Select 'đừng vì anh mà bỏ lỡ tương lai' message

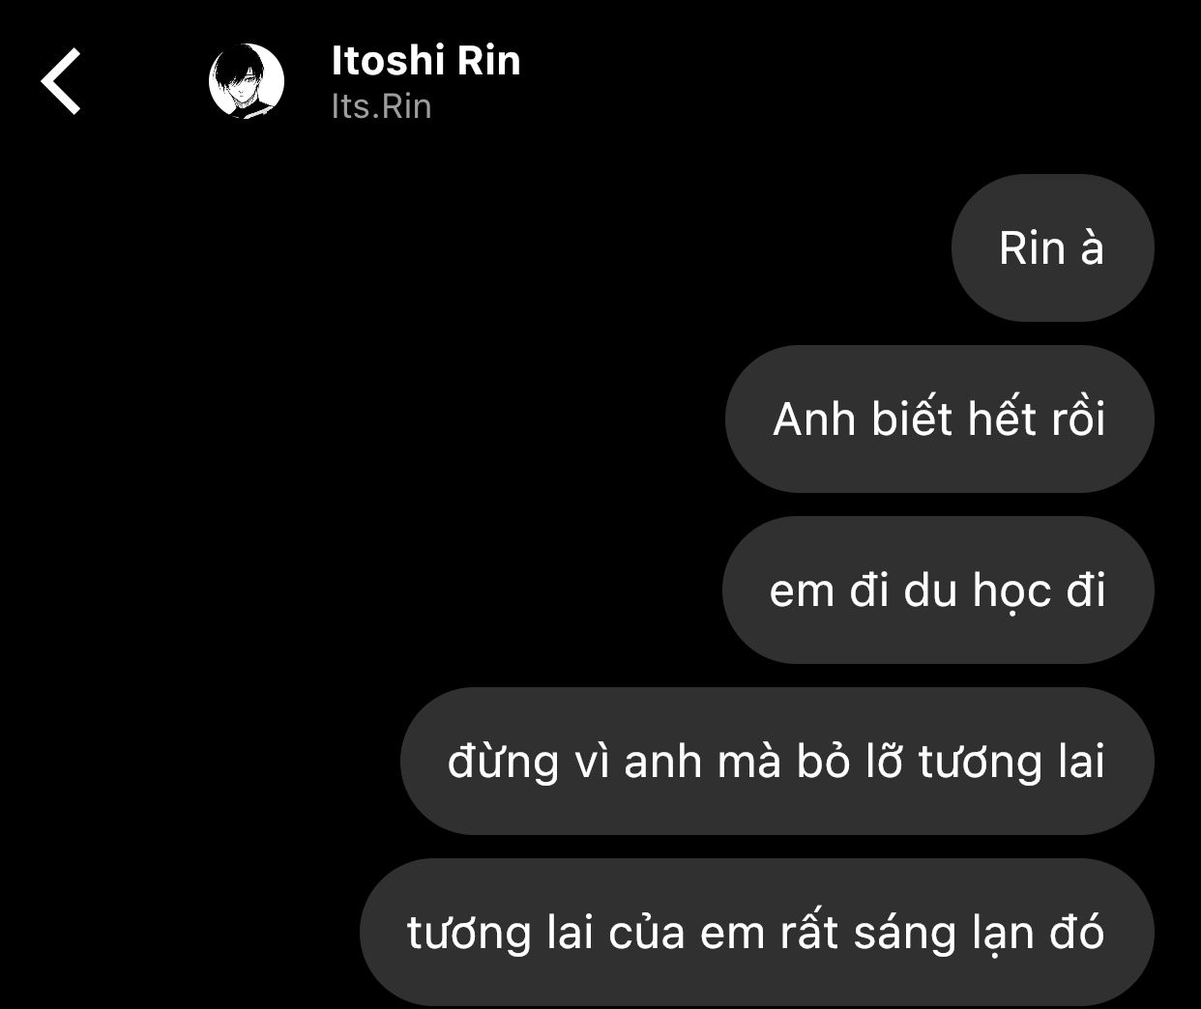coord(776,762)
